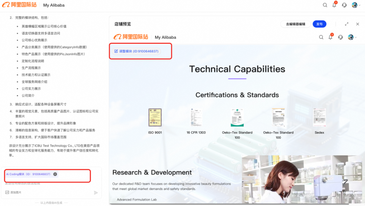365x206 pixels.
Task: Send the message with arrow icon
Action: pyautogui.click(x=96, y=193)
